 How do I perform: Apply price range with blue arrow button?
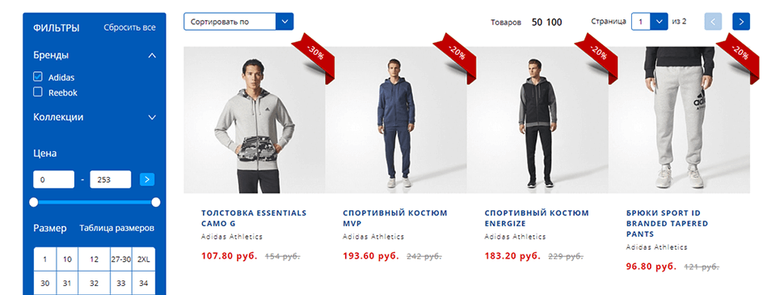pyautogui.click(x=147, y=179)
